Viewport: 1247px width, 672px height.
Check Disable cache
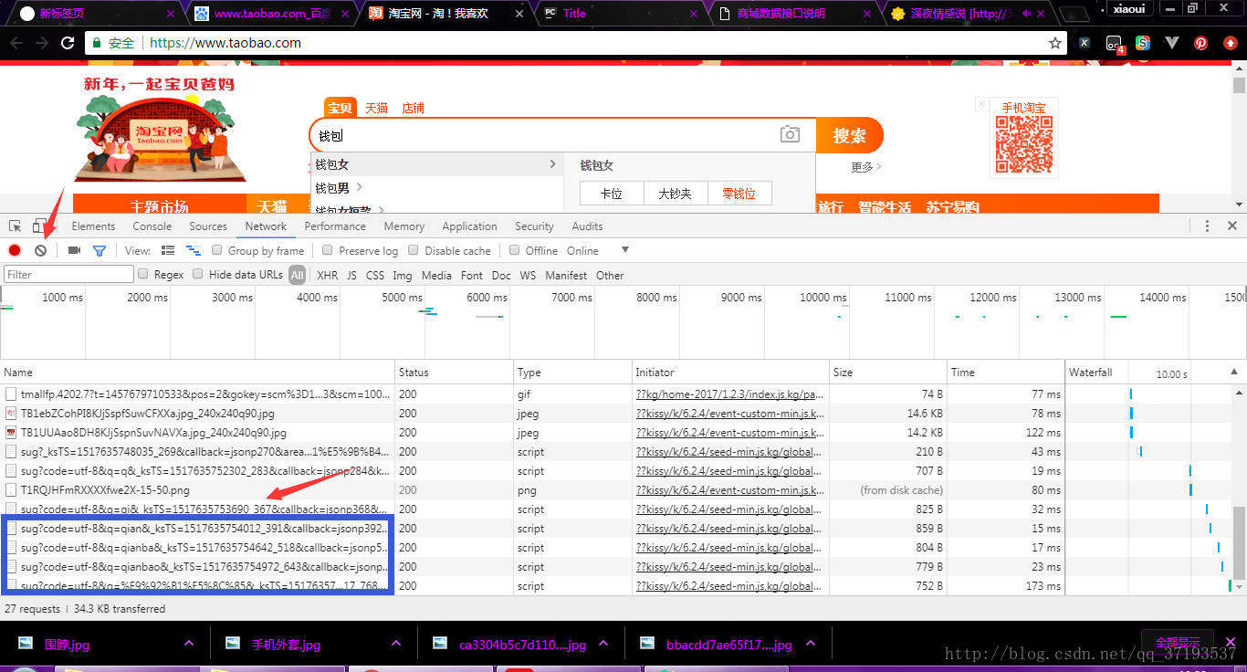414,250
